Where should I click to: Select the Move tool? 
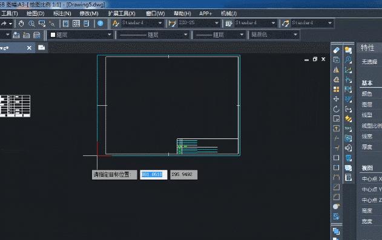click(336, 99)
